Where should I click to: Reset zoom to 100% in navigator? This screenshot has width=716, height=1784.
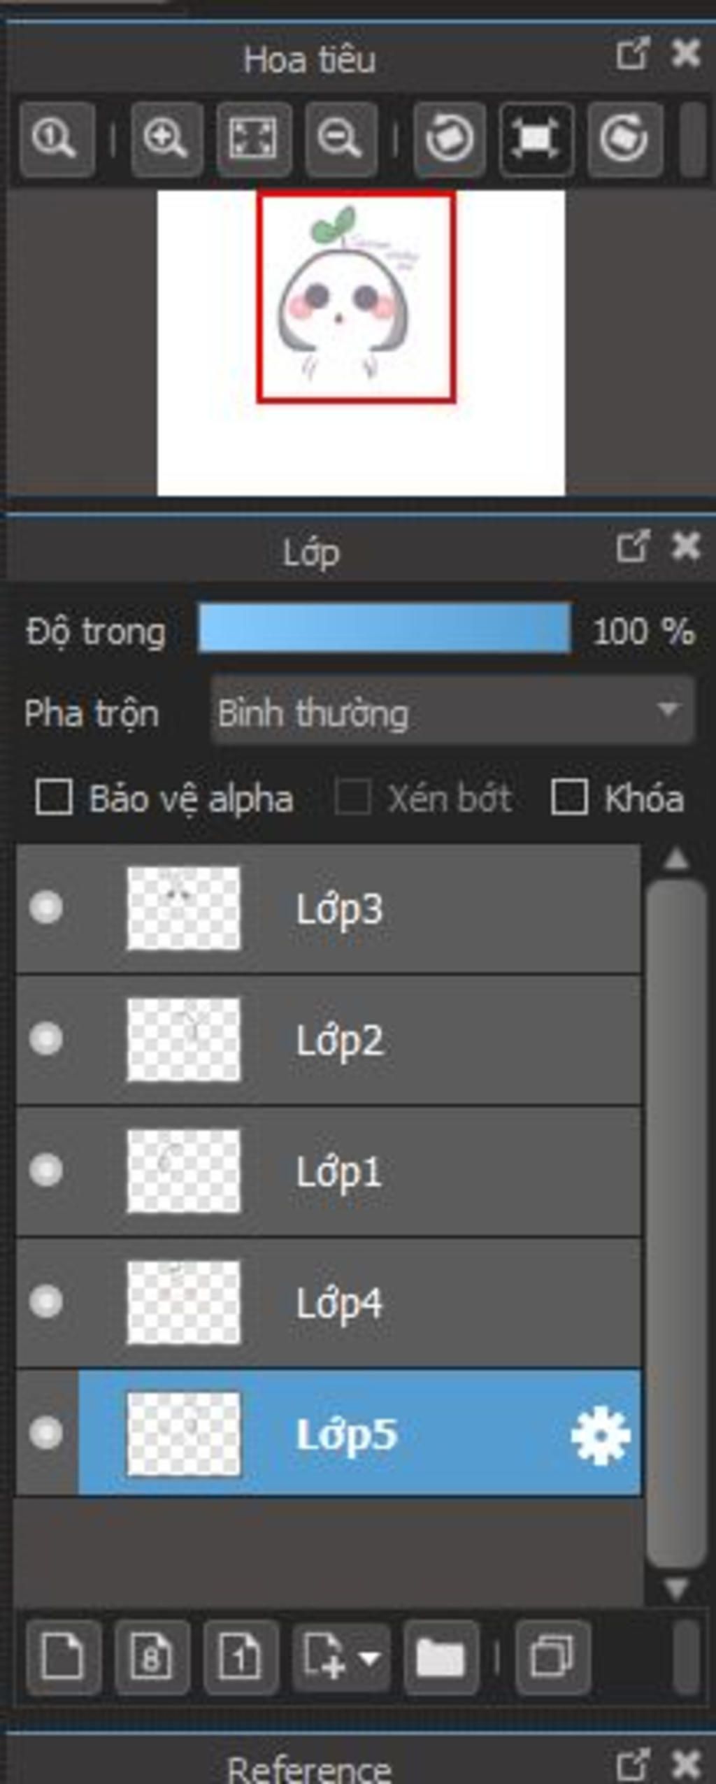(x=56, y=138)
